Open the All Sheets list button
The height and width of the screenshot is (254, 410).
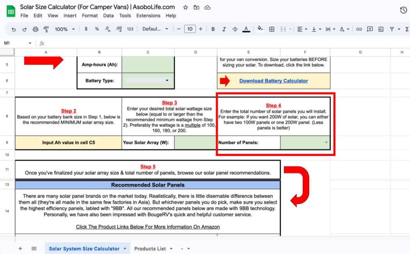(34, 248)
